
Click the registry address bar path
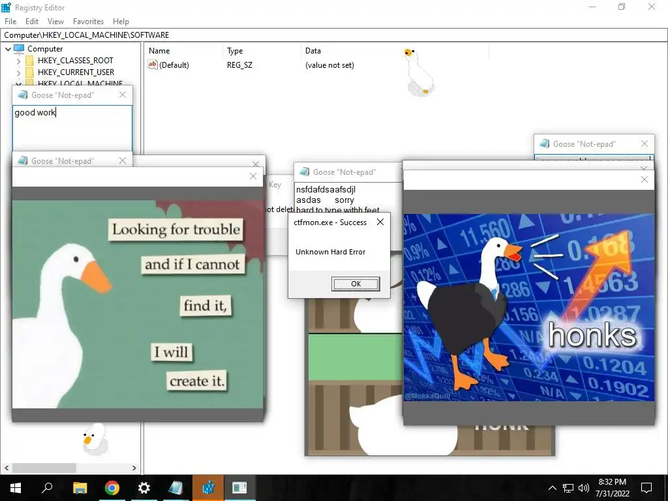pyautogui.click(x=87, y=35)
